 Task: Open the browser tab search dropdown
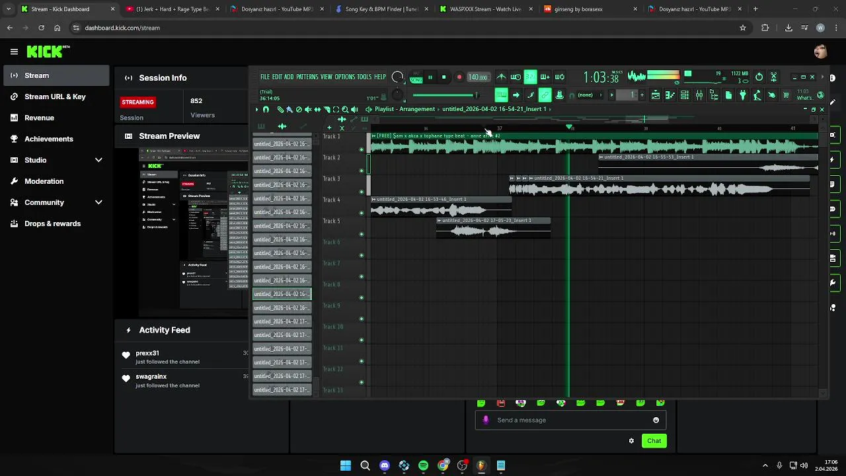[9, 9]
